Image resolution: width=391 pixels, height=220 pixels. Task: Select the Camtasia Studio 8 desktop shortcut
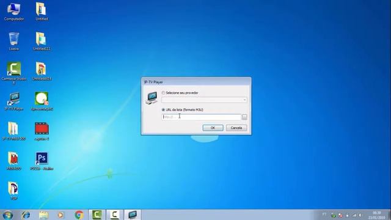pos(13,73)
